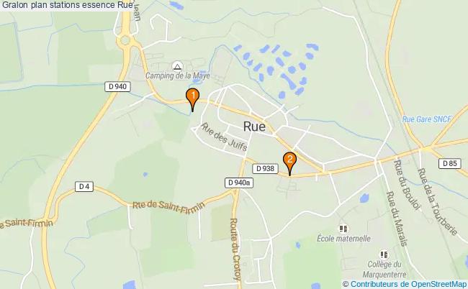
Task: Click the Rue Gare SNCF station label
Action: click(x=427, y=119)
